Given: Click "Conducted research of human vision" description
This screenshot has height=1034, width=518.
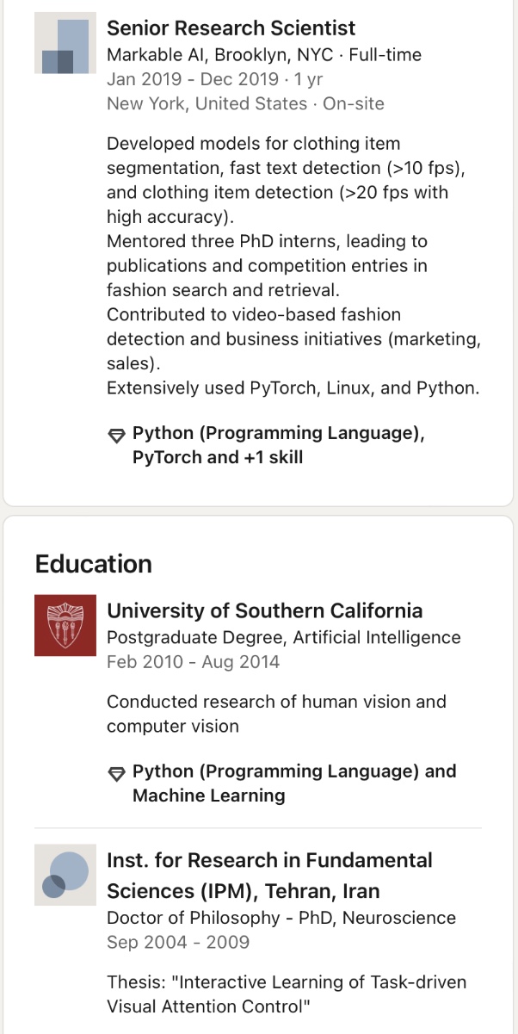Looking at the screenshot, I should (x=275, y=714).
